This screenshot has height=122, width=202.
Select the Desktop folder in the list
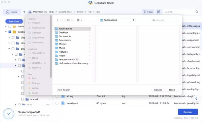coord(73,33)
